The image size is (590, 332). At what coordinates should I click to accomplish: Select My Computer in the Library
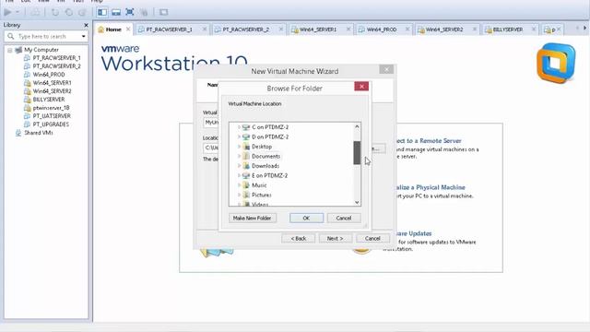[x=41, y=50]
